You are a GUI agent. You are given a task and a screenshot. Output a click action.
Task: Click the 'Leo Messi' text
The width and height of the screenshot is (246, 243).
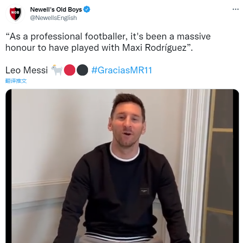click(x=26, y=70)
